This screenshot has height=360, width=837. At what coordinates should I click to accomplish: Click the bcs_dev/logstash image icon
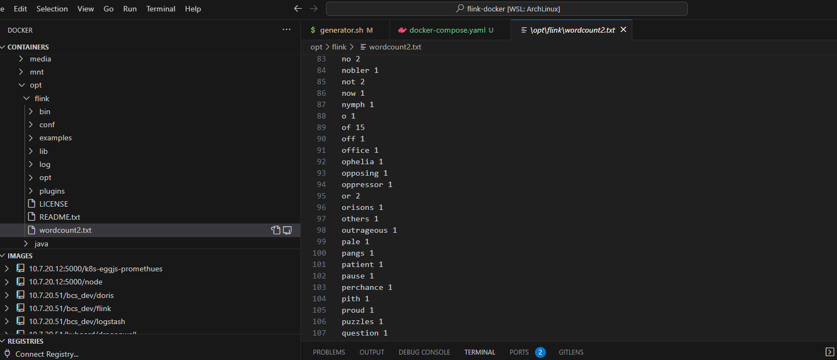[21, 321]
